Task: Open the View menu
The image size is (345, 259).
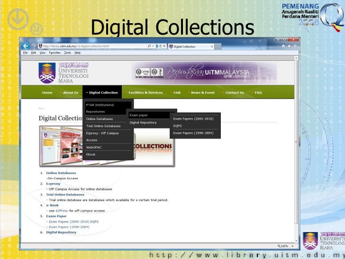Action: tap(43, 53)
